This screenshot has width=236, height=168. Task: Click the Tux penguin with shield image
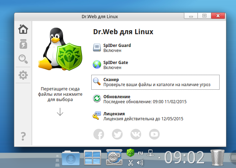(60, 49)
